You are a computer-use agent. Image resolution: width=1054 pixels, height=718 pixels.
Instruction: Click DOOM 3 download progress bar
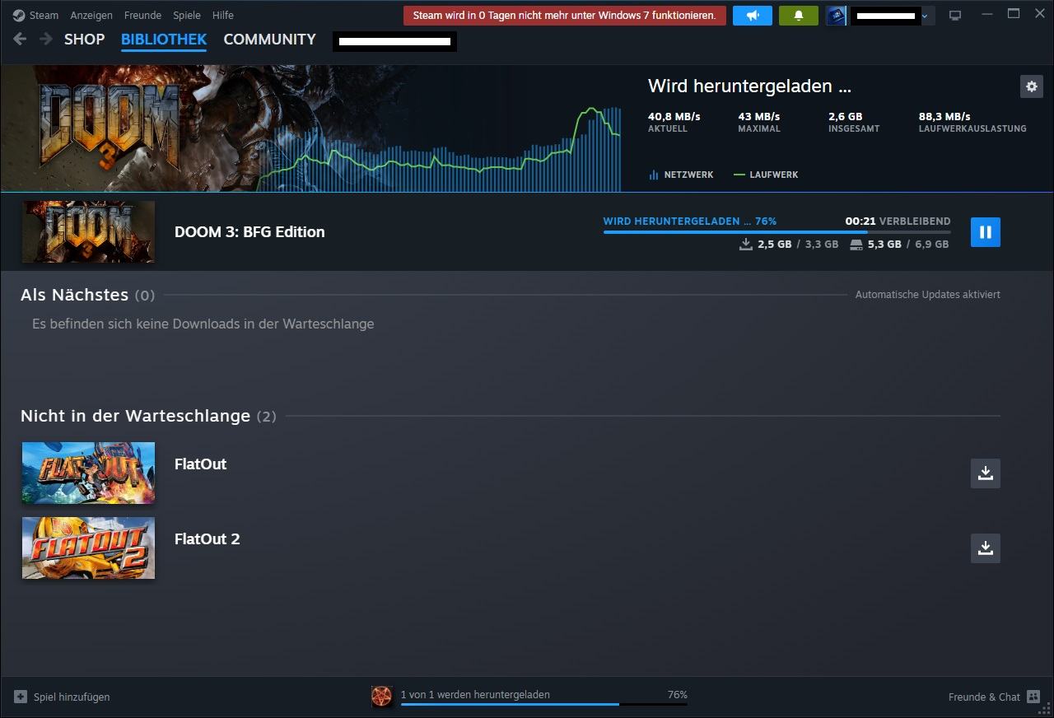(x=777, y=232)
